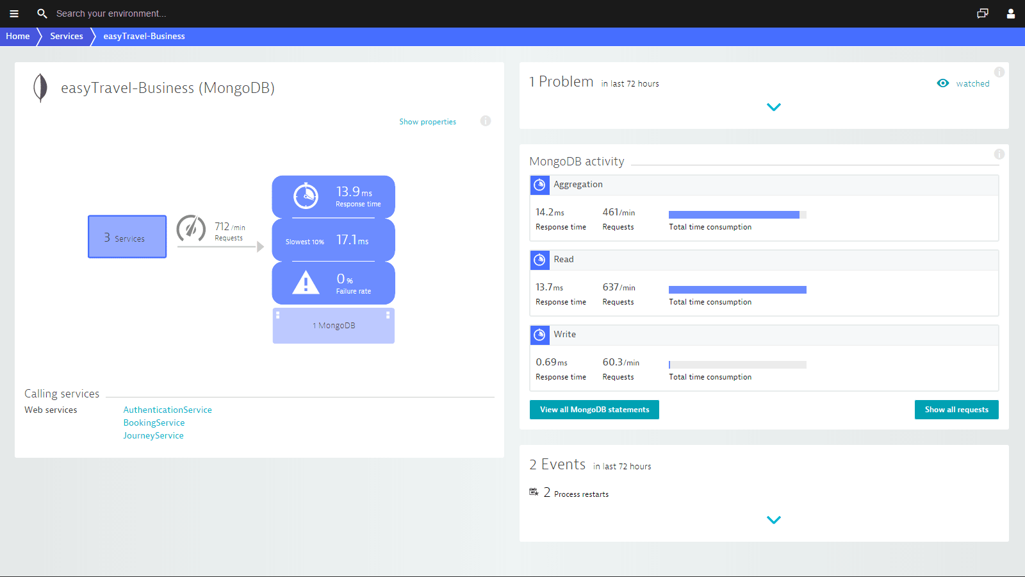Click the Read clock icon
1025x577 pixels.
pyautogui.click(x=540, y=260)
